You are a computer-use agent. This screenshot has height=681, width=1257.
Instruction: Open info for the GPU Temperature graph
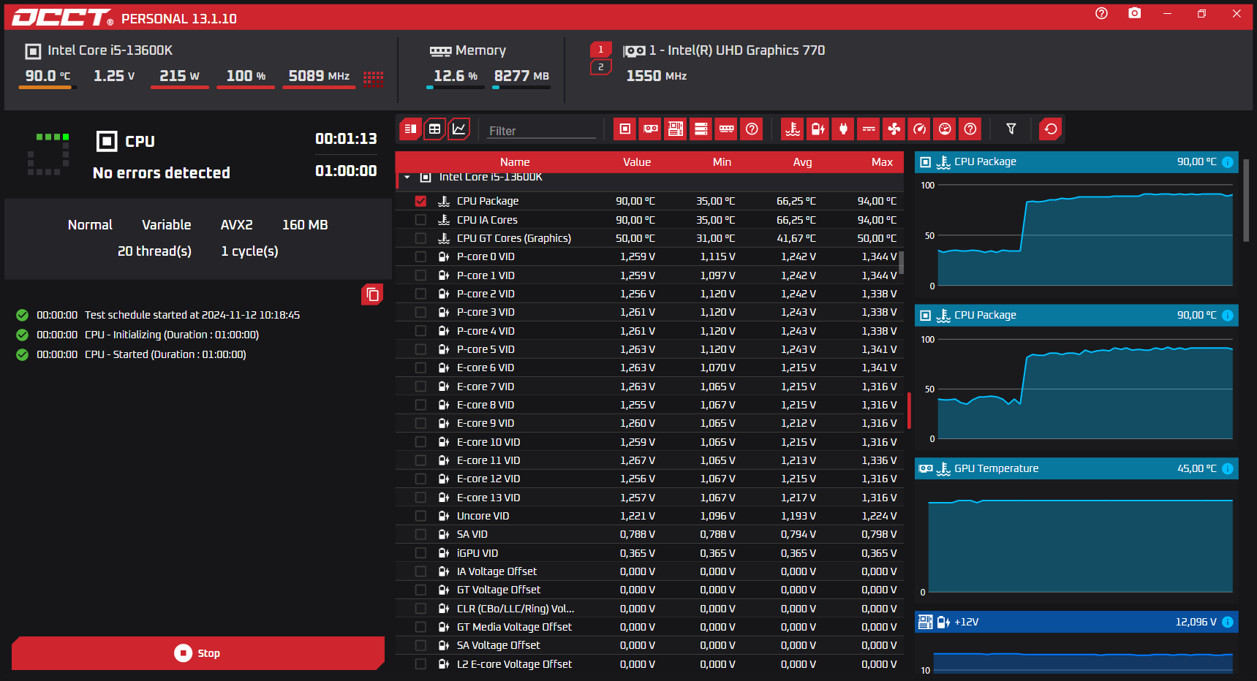[x=1228, y=469]
